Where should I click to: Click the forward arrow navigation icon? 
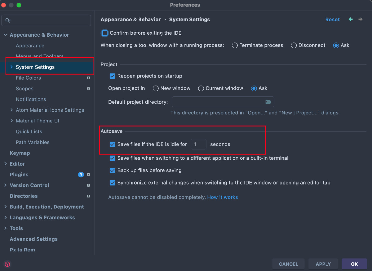coord(360,19)
